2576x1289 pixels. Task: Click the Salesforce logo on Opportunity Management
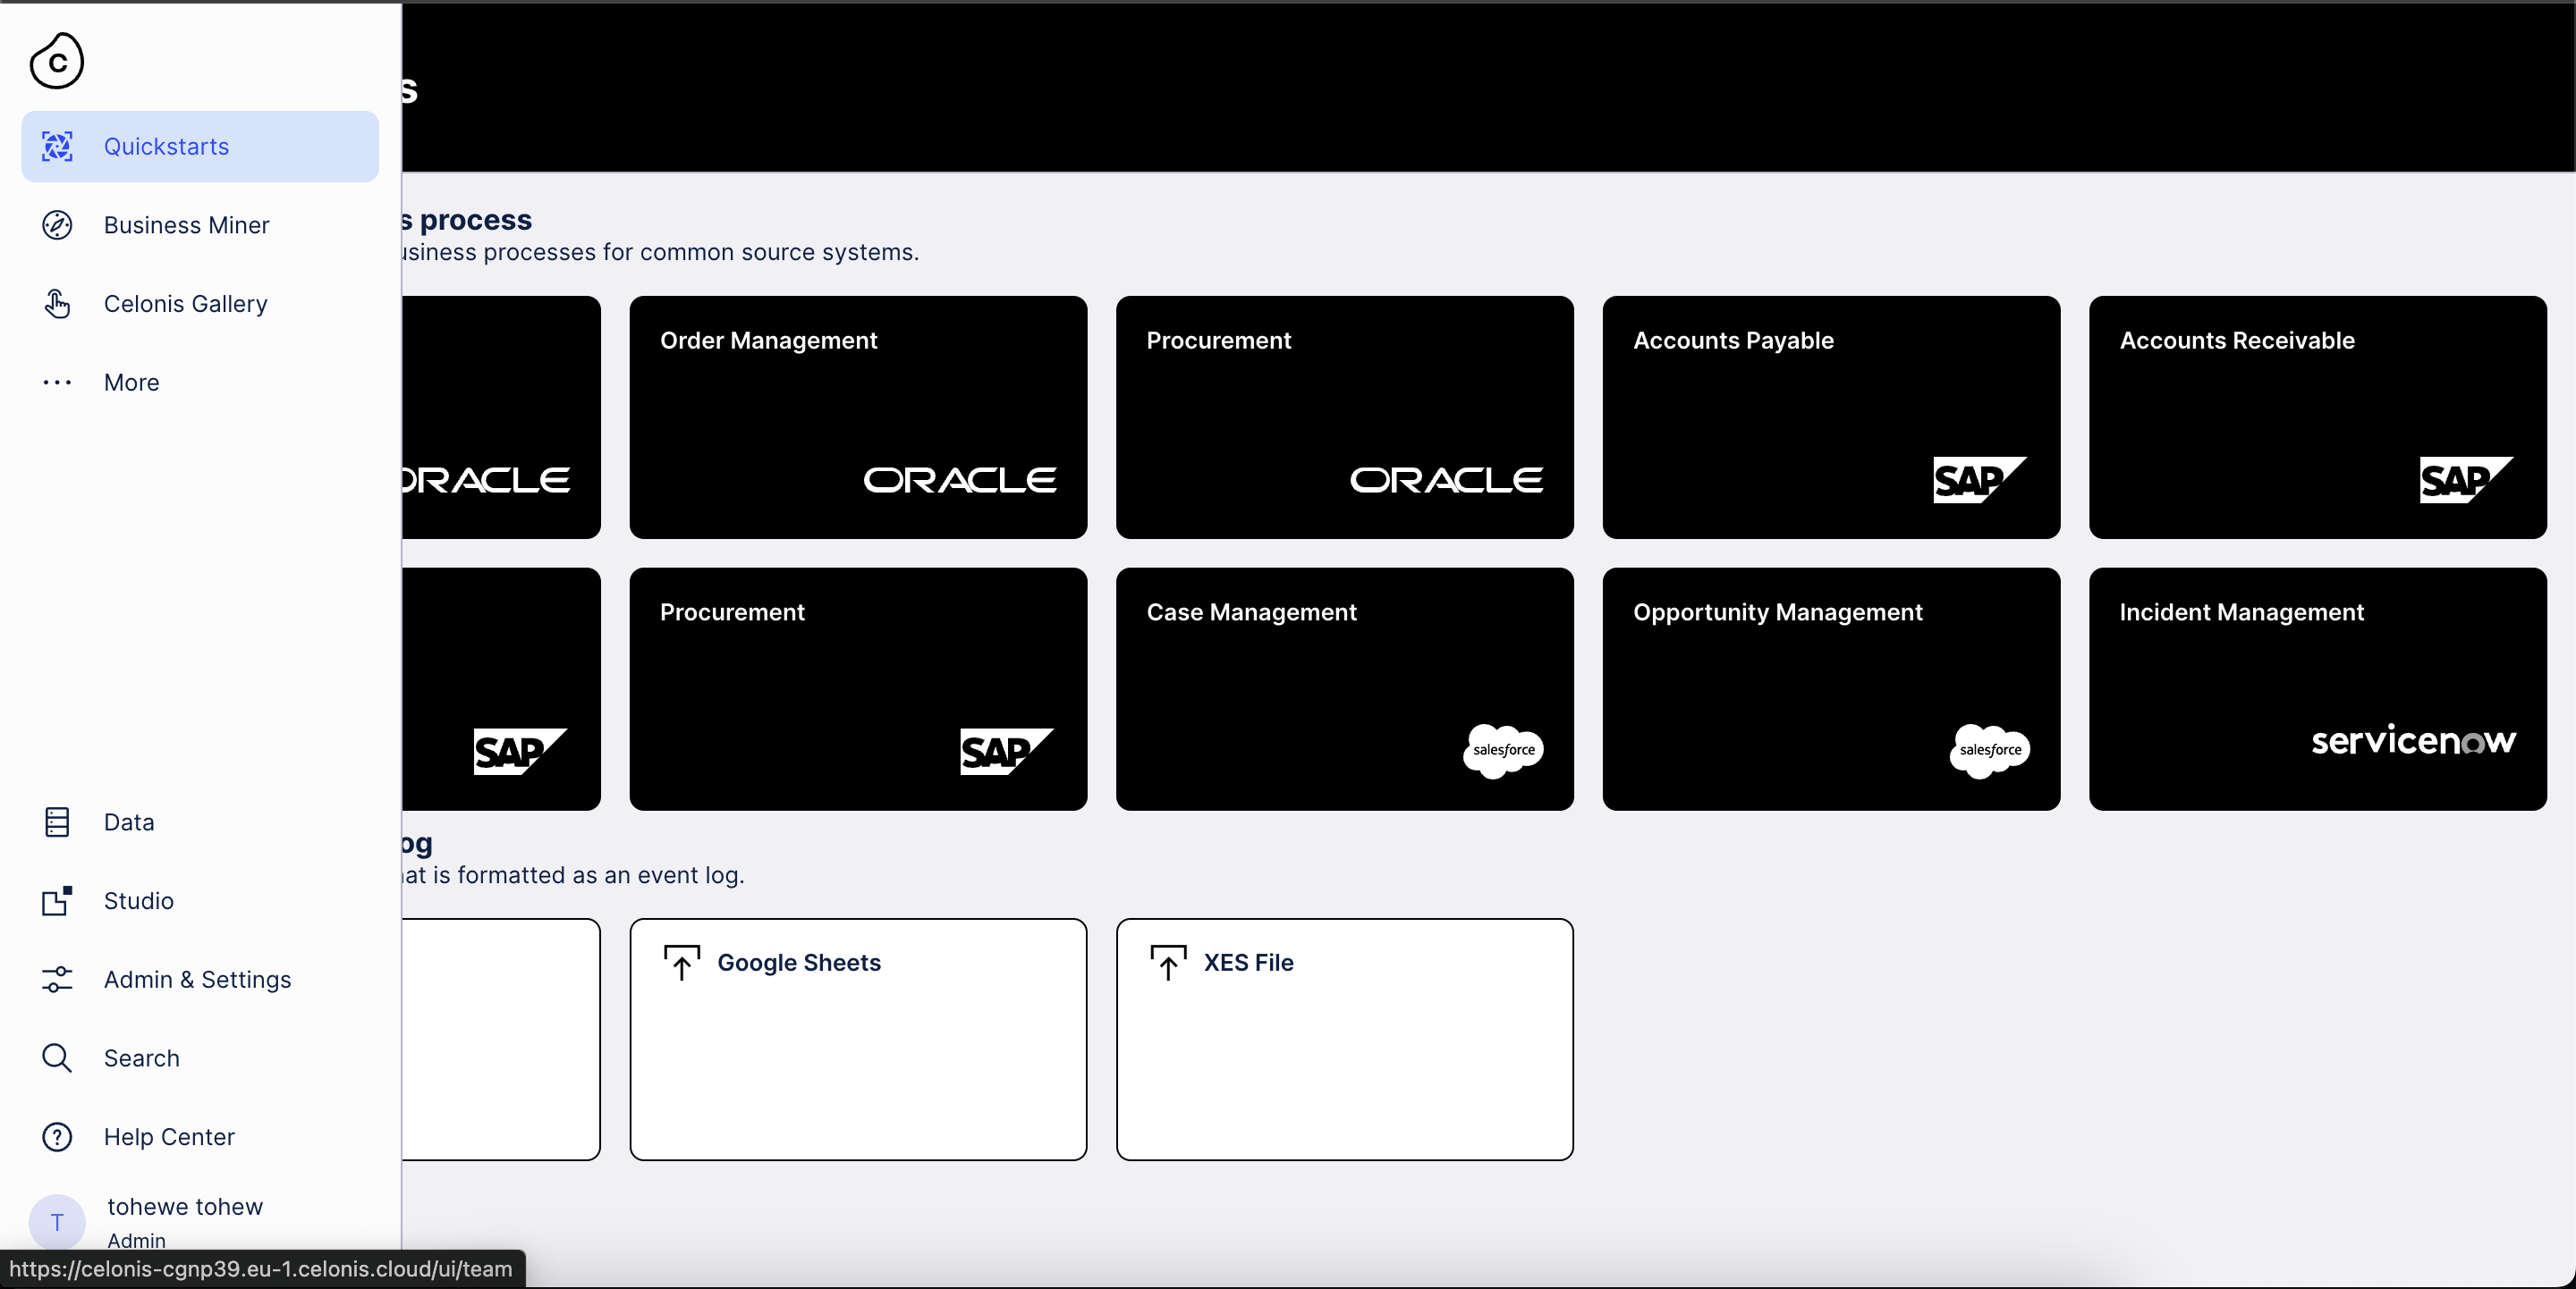[1990, 750]
